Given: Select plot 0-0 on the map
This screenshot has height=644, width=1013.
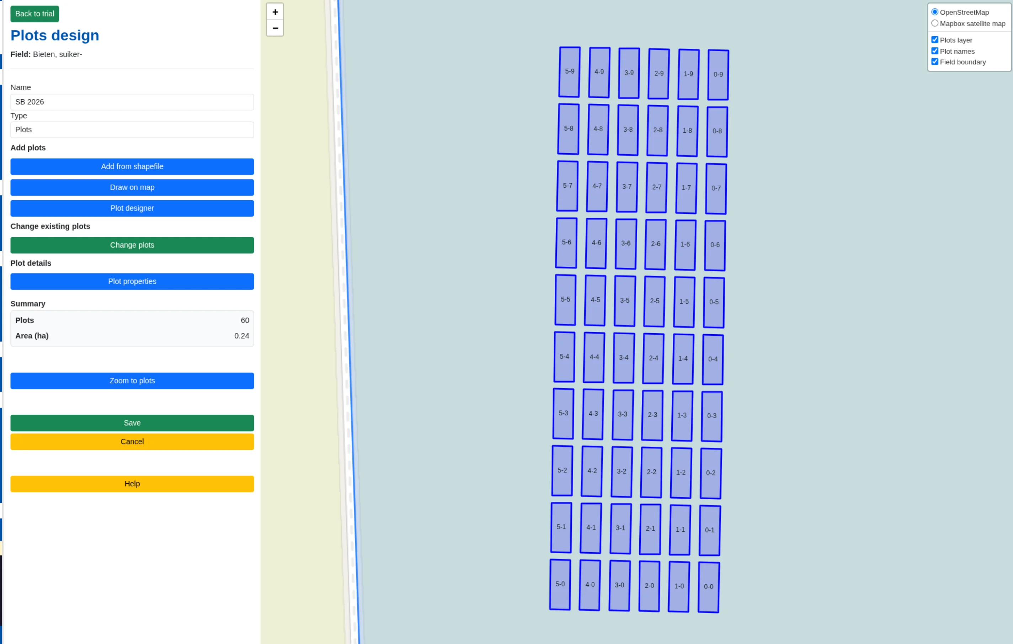Looking at the screenshot, I should point(708,586).
